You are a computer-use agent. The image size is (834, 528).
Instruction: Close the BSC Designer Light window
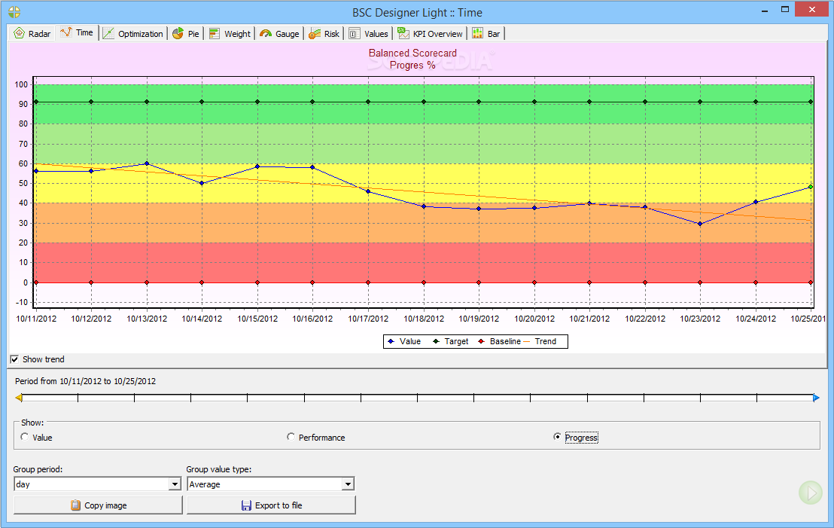click(812, 9)
